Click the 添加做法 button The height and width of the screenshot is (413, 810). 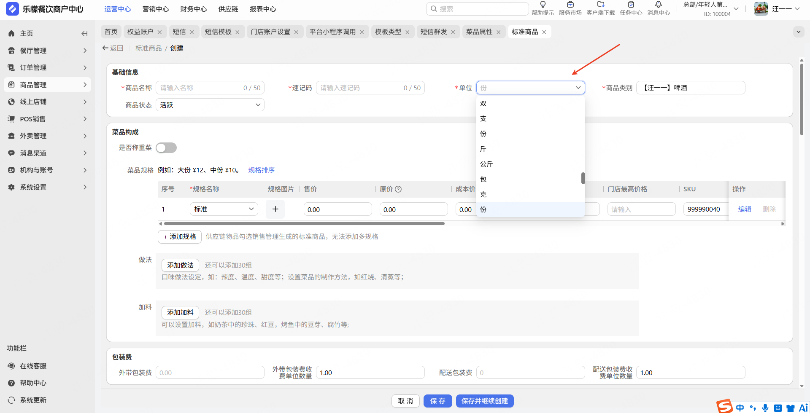(x=180, y=265)
